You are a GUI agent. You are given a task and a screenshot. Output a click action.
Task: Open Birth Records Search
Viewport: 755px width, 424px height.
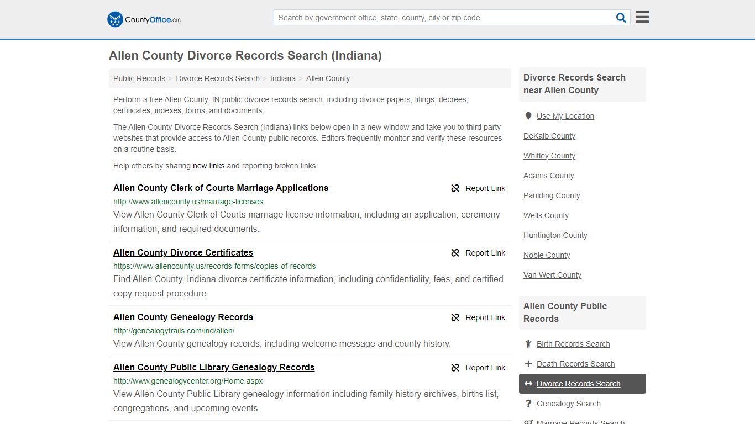click(573, 344)
